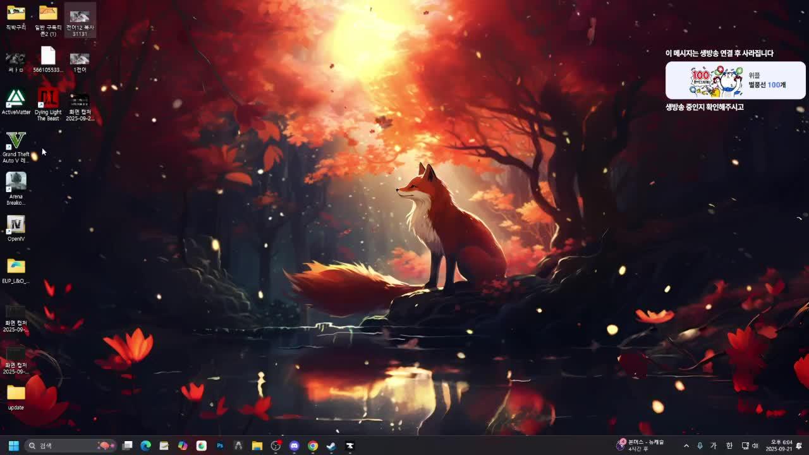
Task: Select the 566105533 blank file icon
Action: point(48,60)
